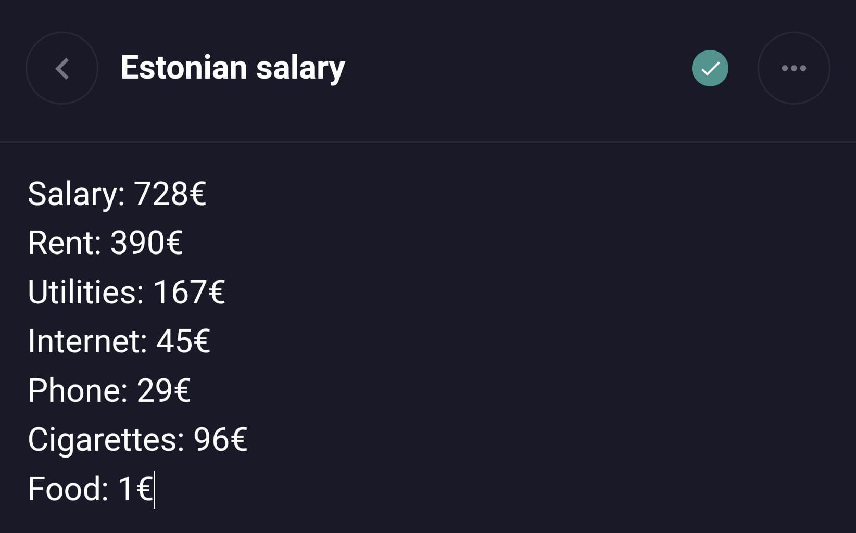The width and height of the screenshot is (856, 533).
Task: Click the 167€ utilities amount
Action: (189, 292)
